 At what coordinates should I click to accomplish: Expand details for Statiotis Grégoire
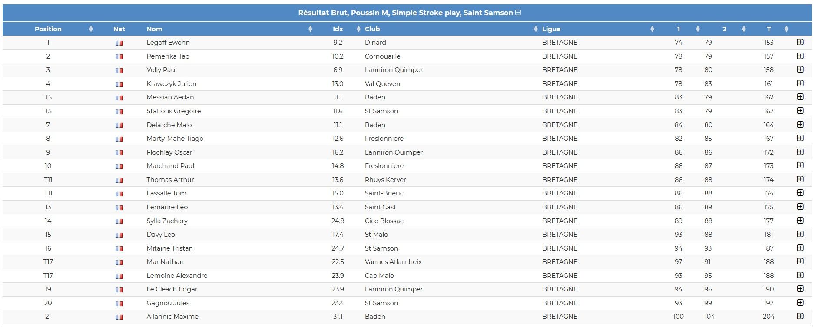(x=800, y=111)
